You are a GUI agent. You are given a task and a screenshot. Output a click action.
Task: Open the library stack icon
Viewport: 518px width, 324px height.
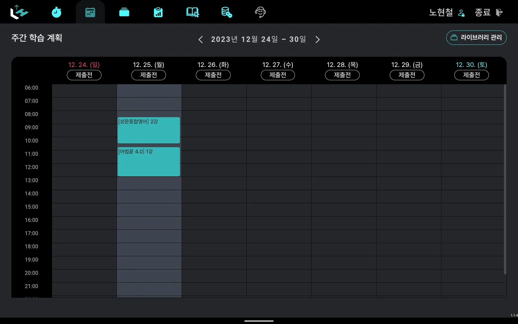[124, 12]
